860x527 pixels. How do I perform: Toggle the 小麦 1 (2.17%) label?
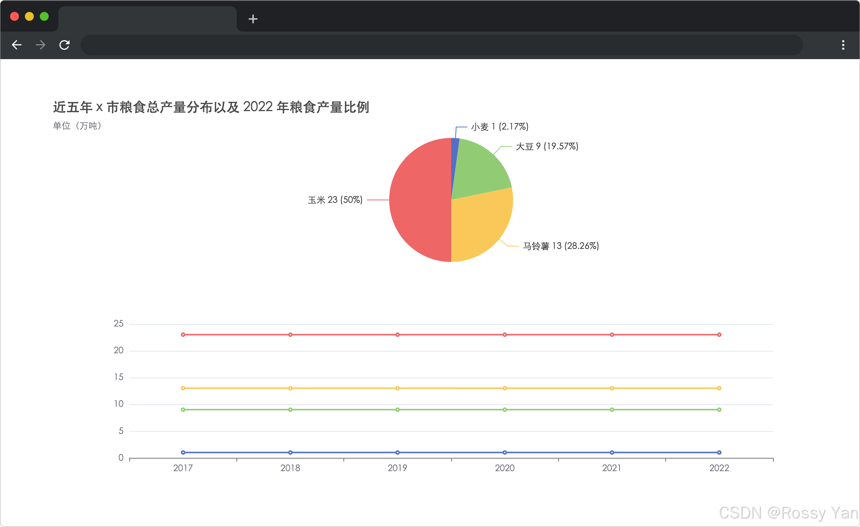tap(499, 127)
